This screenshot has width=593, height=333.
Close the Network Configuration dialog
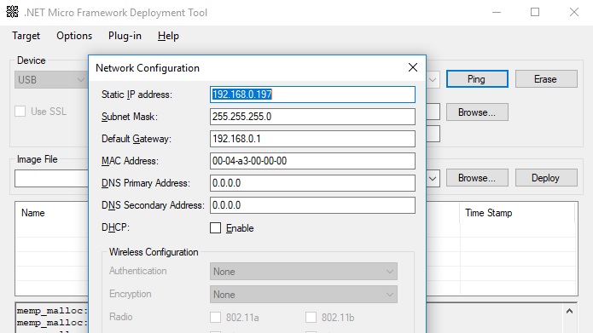tap(413, 67)
